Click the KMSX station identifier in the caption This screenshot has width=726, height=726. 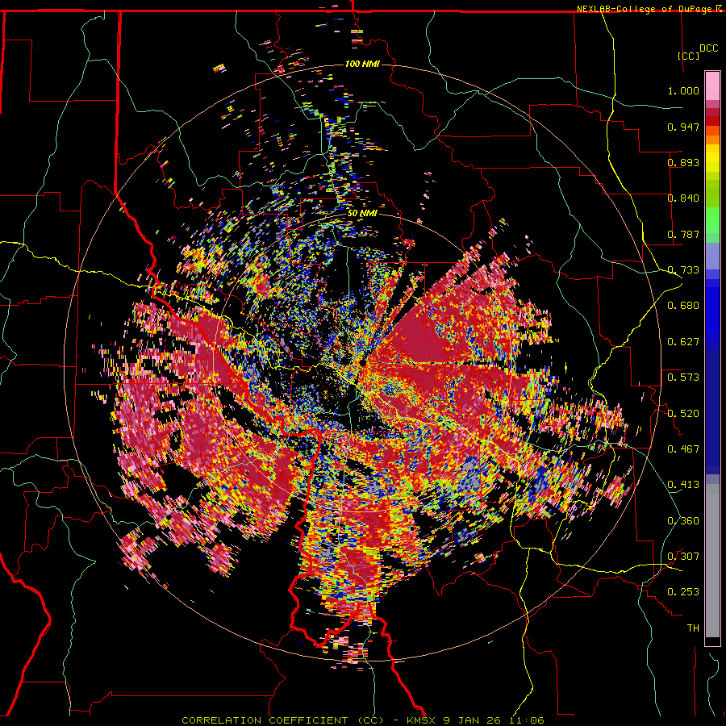click(421, 720)
